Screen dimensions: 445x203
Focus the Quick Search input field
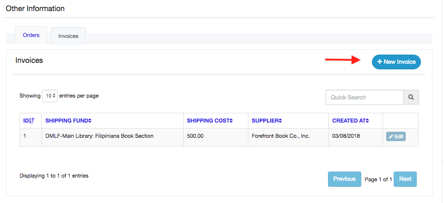(365, 98)
